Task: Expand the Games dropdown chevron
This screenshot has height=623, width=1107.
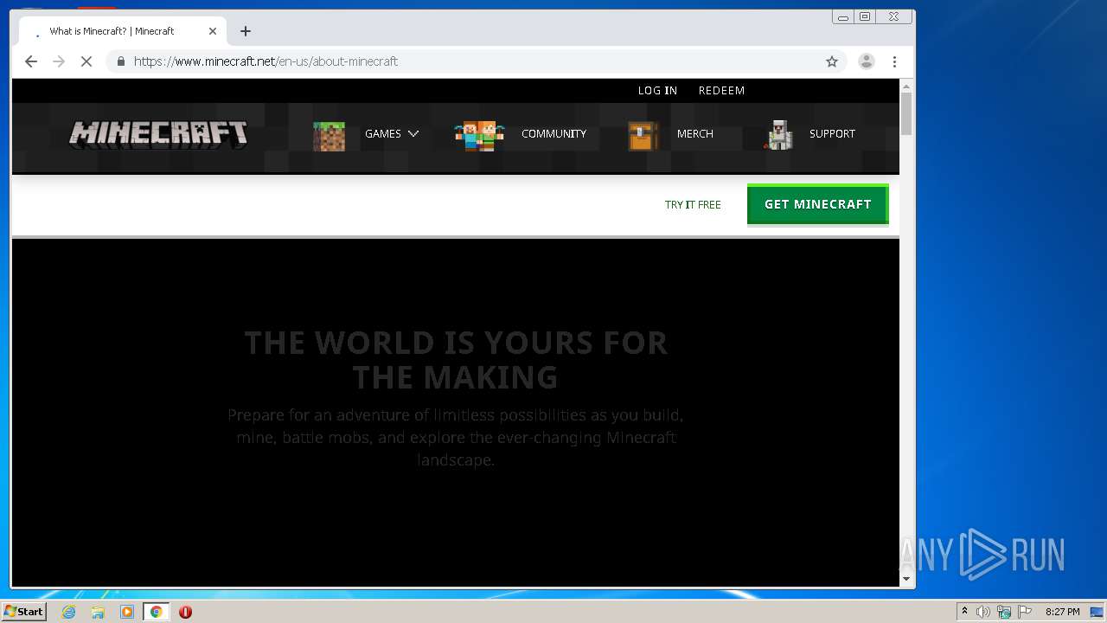Action: [x=413, y=134]
